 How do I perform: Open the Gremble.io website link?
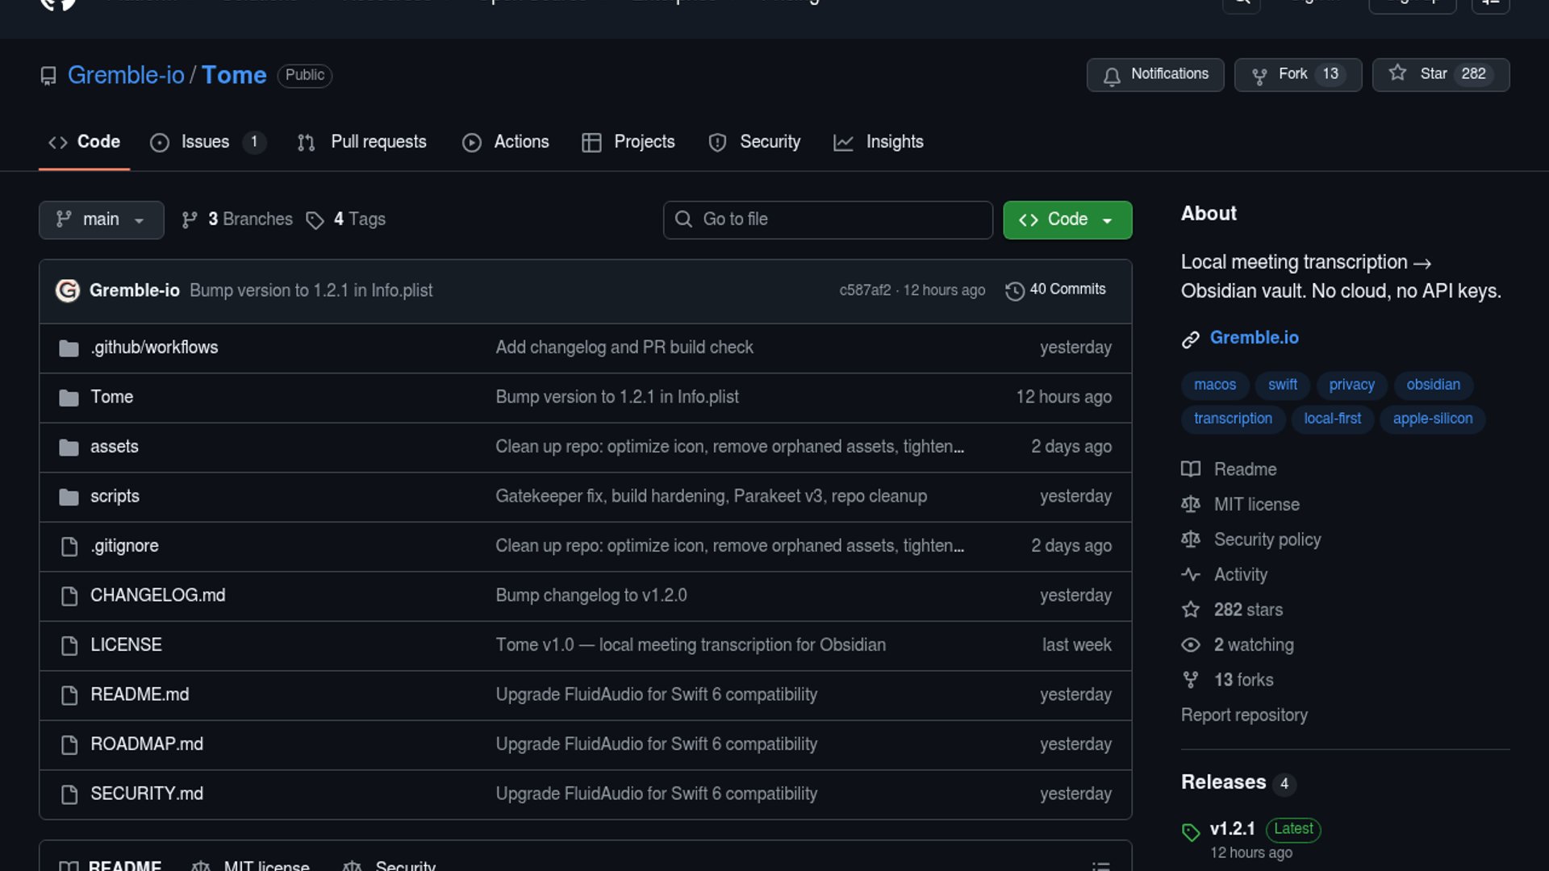1254,338
